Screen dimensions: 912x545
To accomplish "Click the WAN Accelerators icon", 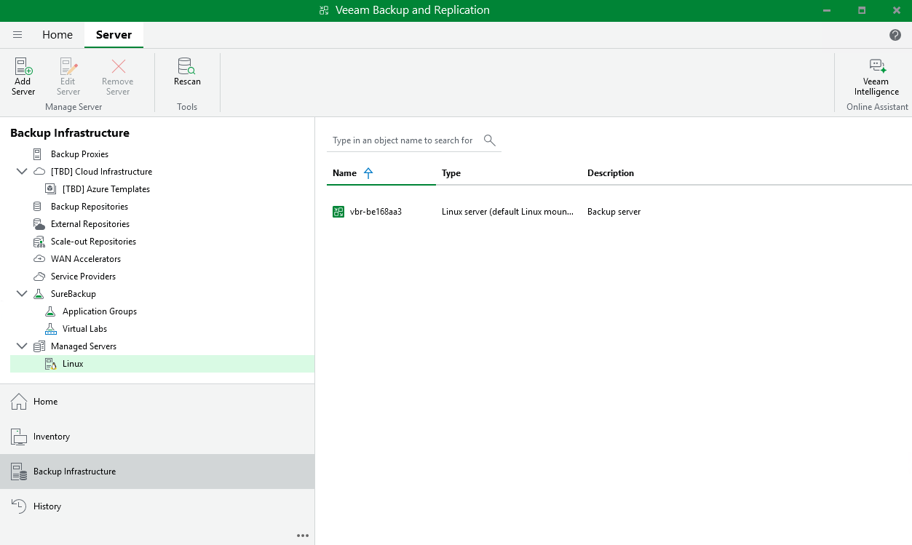I will [39, 259].
